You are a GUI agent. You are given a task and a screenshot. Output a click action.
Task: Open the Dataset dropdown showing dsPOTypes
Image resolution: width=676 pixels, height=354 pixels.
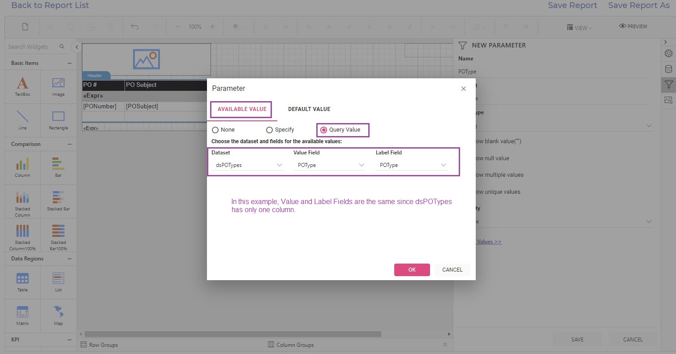(x=248, y=165)
